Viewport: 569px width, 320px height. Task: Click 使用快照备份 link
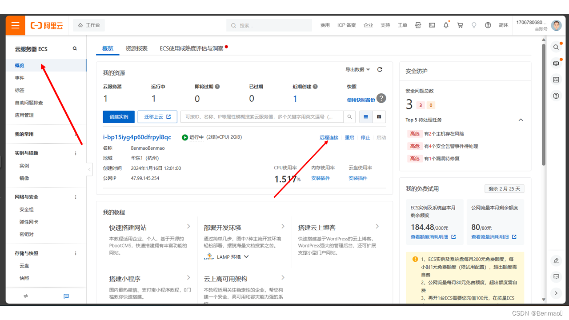point(361,100)
